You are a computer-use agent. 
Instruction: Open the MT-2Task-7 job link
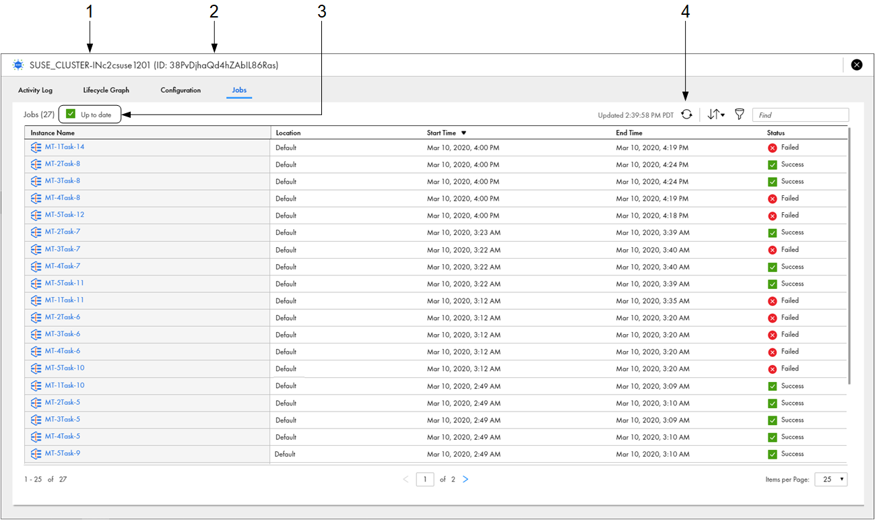point(63,232)
